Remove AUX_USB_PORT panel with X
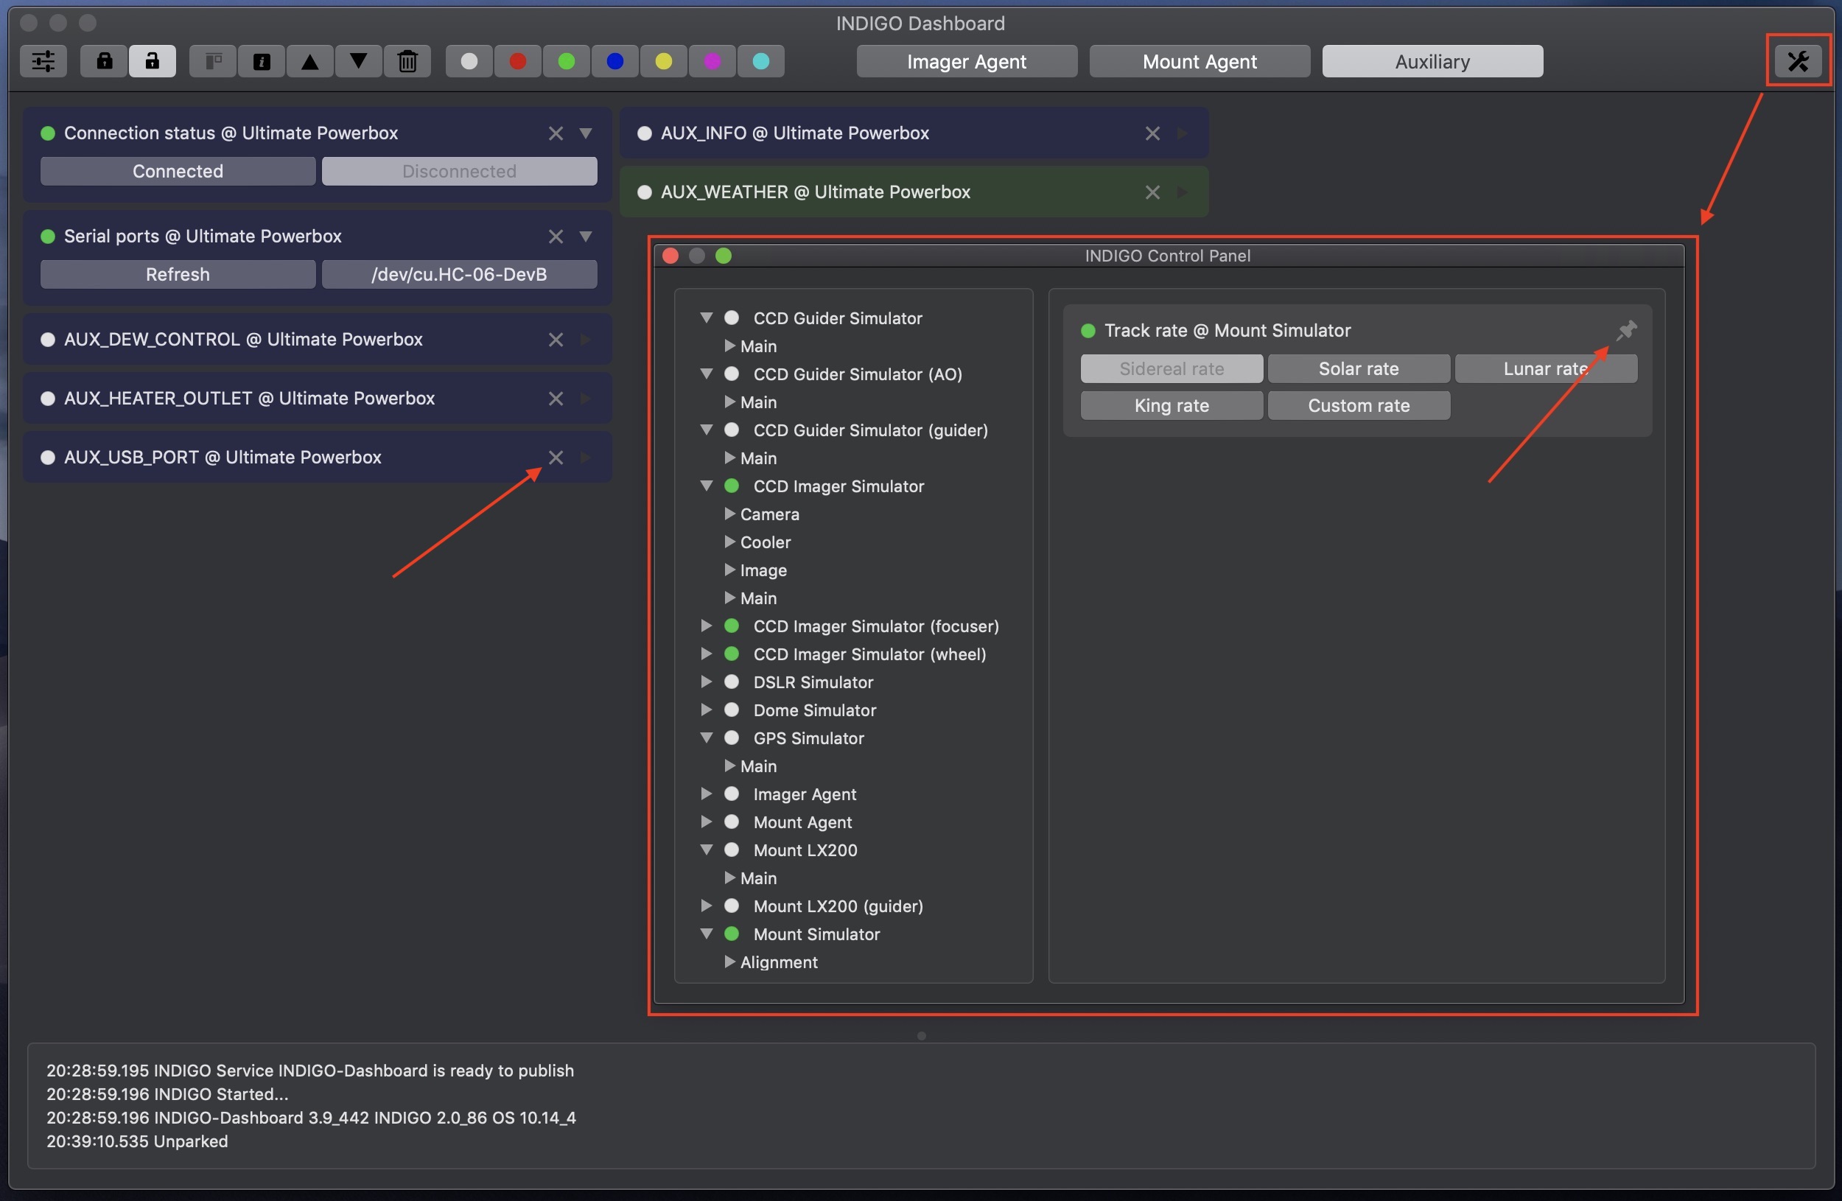1842x1201 pixels. 556,457
